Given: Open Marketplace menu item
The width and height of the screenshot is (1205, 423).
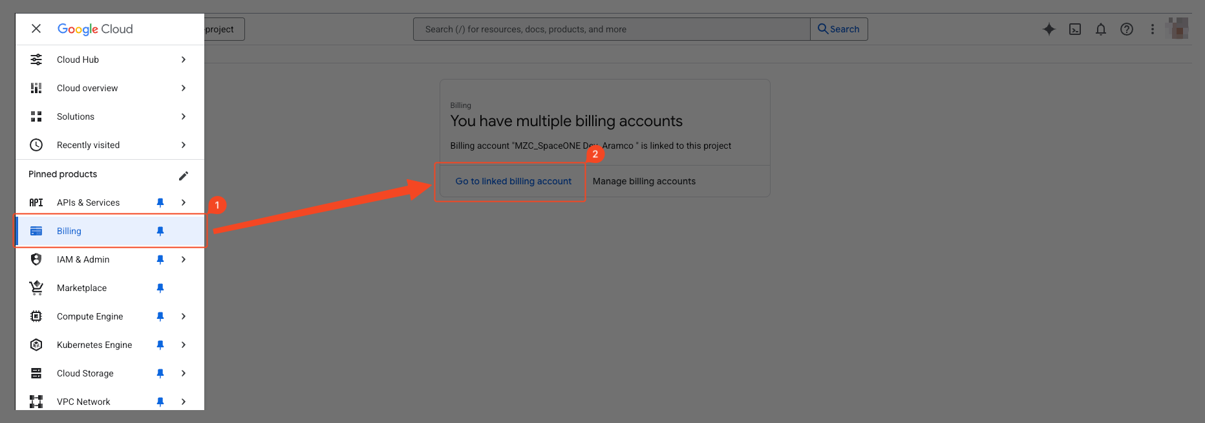Looking at the screenshot, I should click(110, 288).
